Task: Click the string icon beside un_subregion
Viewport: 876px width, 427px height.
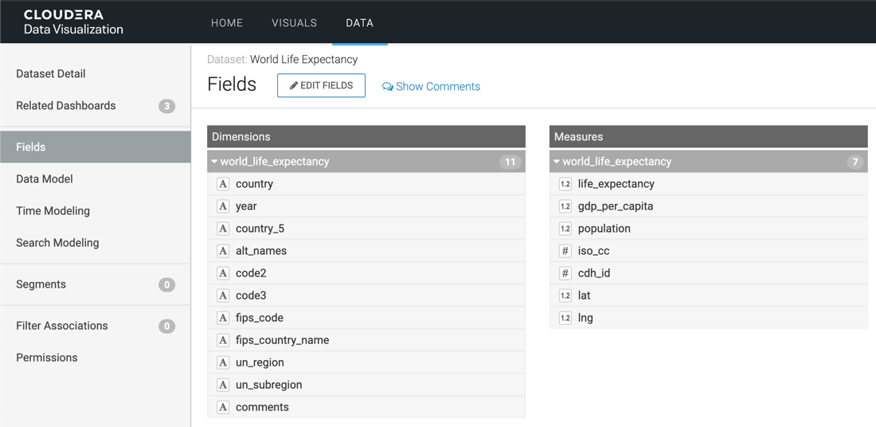Action: (x=223, y=385)
